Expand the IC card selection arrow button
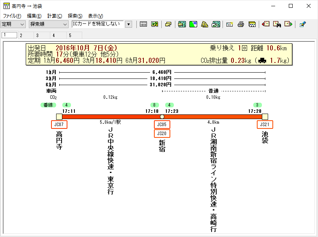Screen dimensions: 318x237 click(129, 24)
